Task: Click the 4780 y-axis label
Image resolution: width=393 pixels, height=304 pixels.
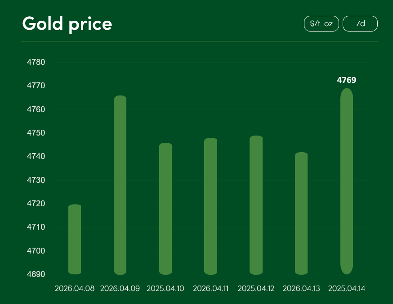Action: [x=36, y=62]
